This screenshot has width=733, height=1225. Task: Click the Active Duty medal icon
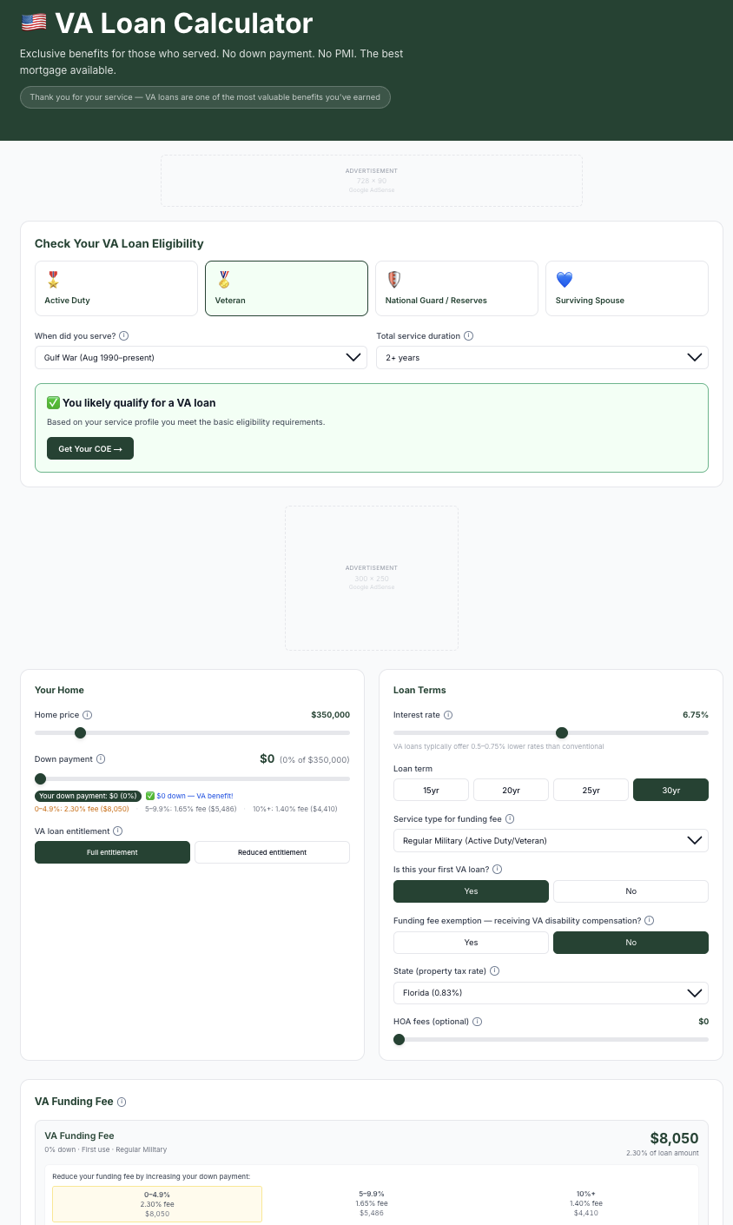53,280
